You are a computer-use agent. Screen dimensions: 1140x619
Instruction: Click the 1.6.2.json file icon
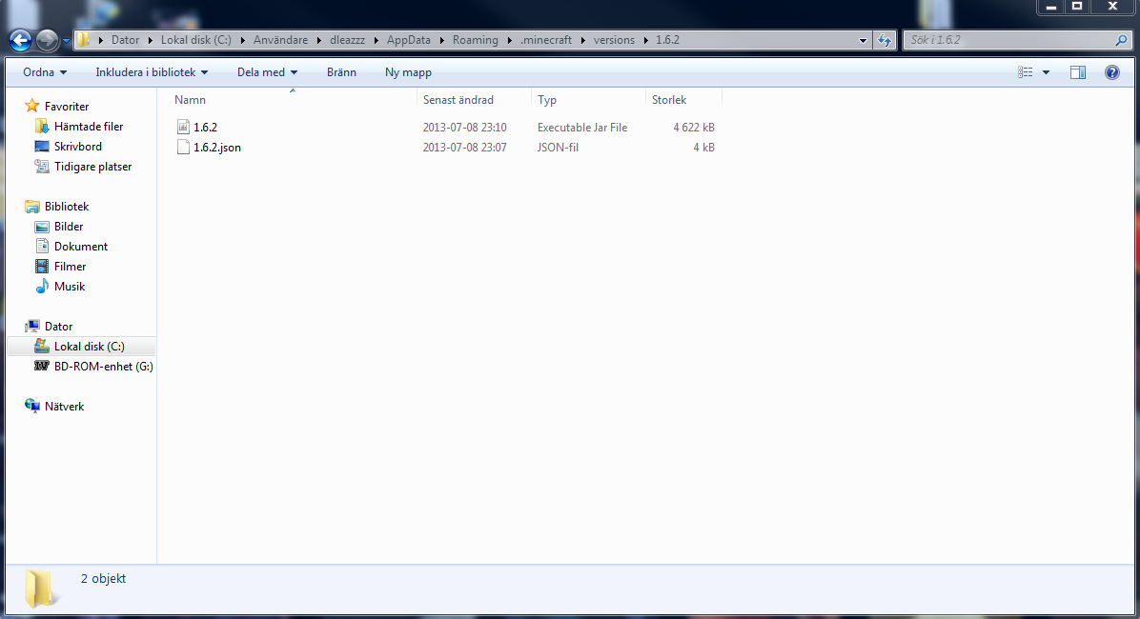point(183,148)
